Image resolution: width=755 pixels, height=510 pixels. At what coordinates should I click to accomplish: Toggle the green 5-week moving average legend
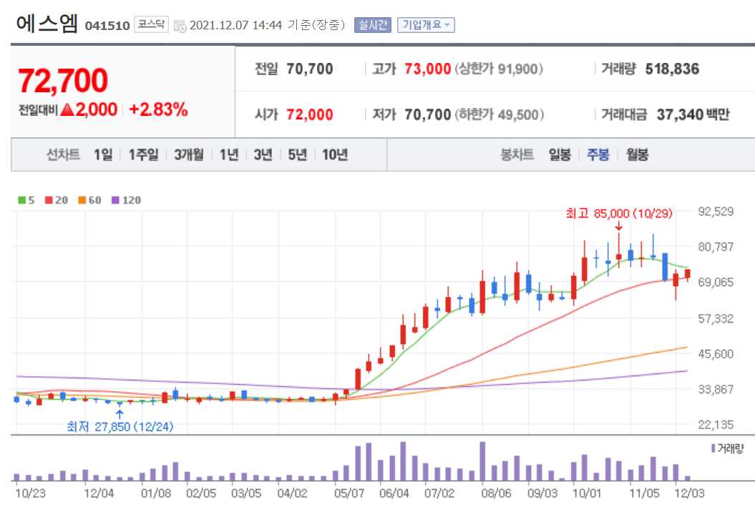click(26, 200)
